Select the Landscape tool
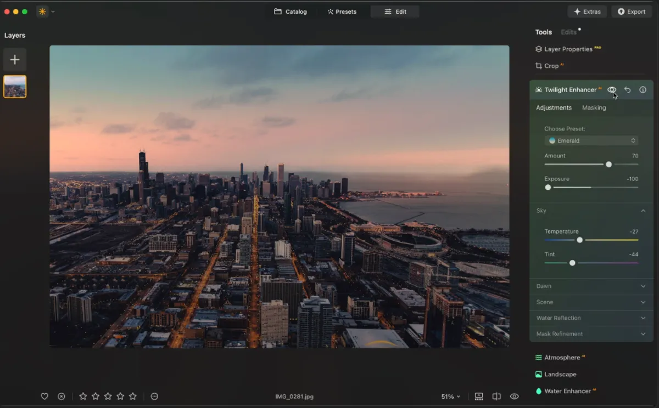The height and width of the screenshot is (408, 659). click(560, 374)
